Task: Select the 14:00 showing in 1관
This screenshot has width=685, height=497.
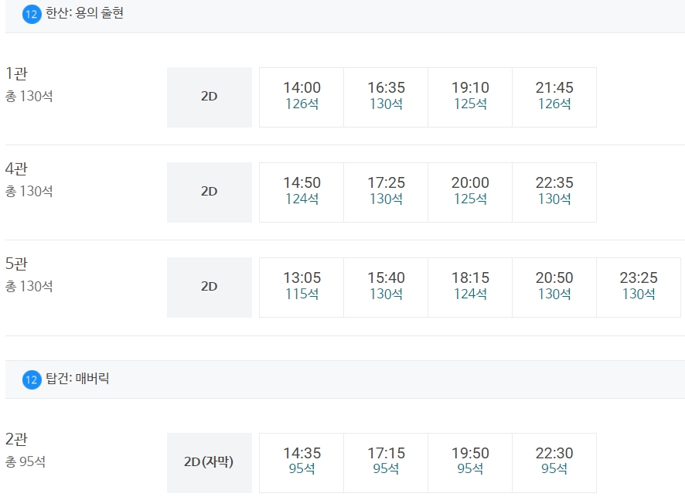Action: coord(302,97)
